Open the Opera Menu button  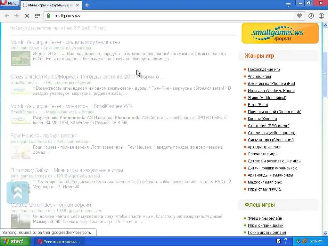click(x=9, y=3)
